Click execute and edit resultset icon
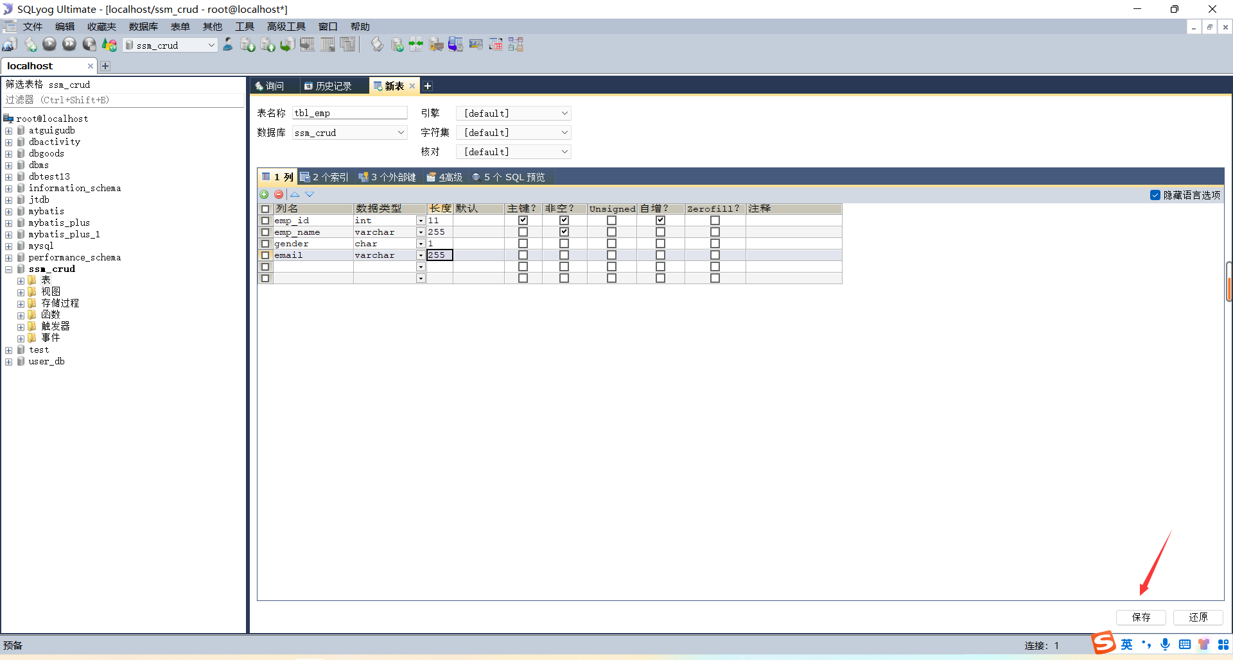Viewport: 1233px width, 660px height. pyautogui.click(x=89, y=44)
